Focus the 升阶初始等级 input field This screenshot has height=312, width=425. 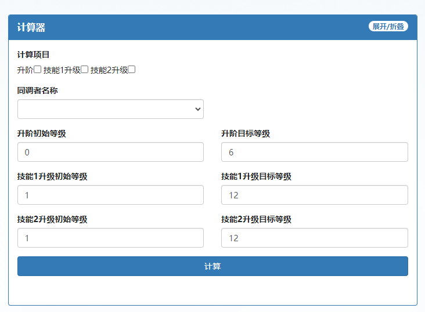(110, 152)
